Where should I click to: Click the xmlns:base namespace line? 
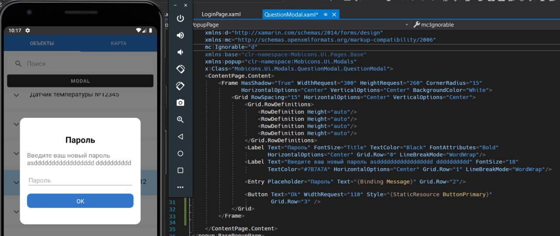(x=285, y=54)
